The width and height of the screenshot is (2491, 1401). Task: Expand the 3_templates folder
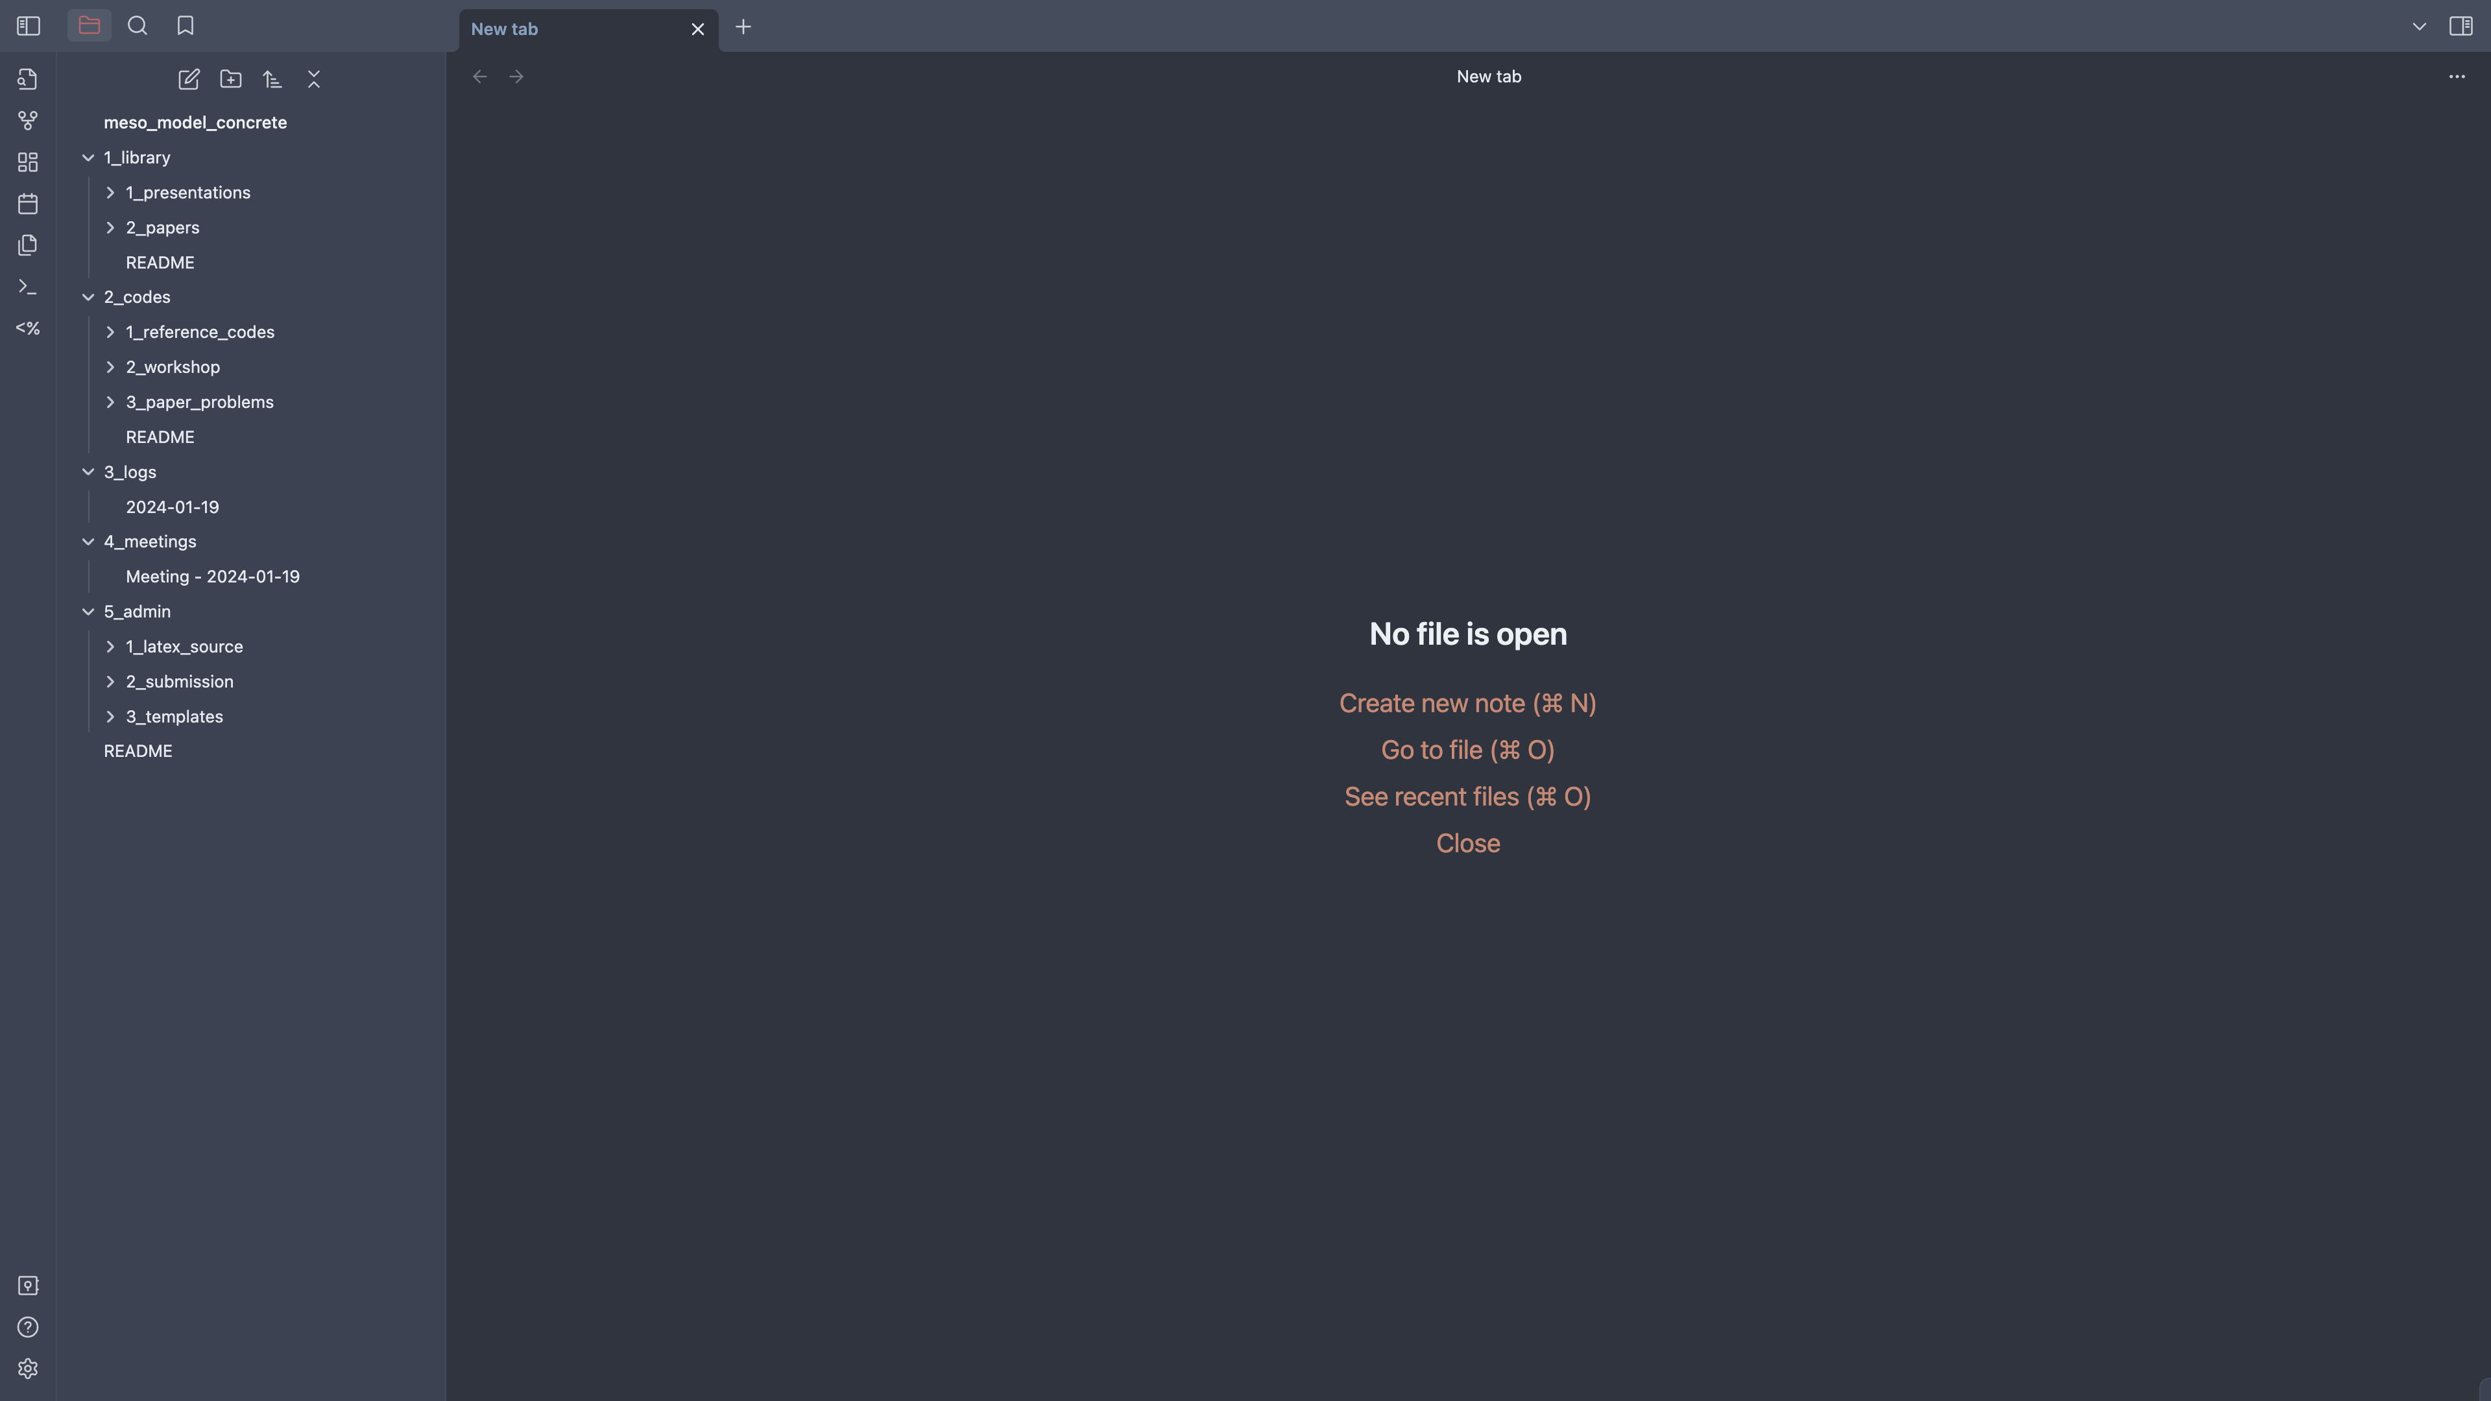point(110,717)
